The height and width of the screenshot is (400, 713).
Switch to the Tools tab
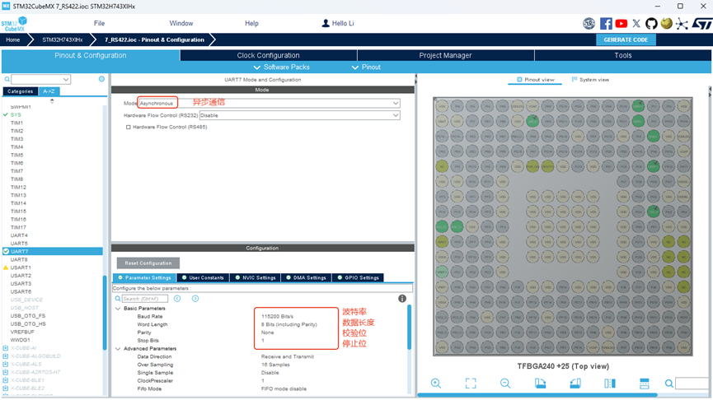[x=623, y=55]
